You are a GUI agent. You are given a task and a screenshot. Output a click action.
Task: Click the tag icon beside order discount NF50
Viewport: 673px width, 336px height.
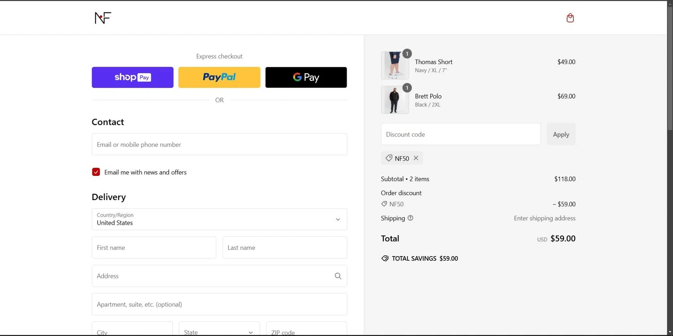pyautogui.click(x=384, y=204)
